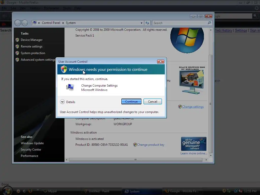Expand quick launch overflow chevron

pos(38,190)
